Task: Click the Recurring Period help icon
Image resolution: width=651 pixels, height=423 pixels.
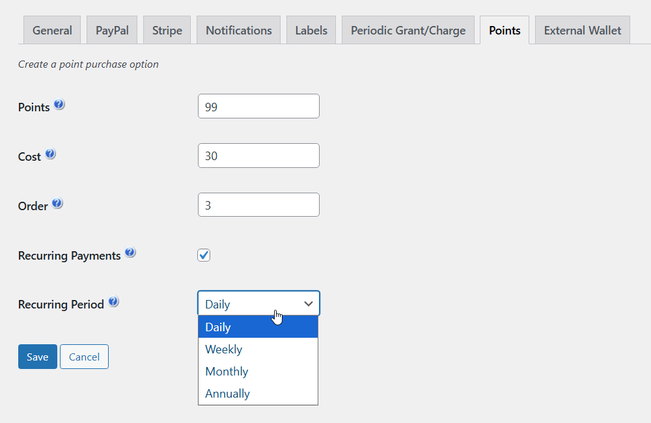Action: tap(113, 302)
